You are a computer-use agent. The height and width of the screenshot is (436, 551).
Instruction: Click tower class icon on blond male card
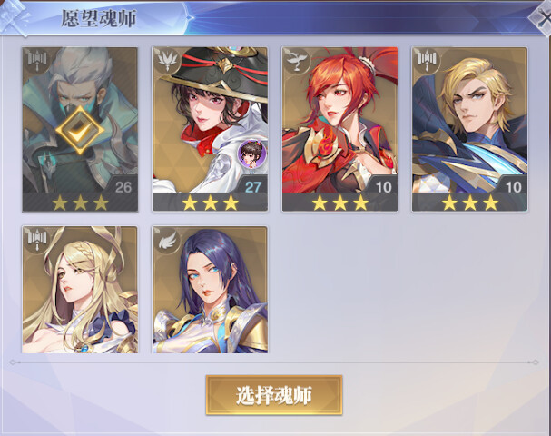point(427,60)
